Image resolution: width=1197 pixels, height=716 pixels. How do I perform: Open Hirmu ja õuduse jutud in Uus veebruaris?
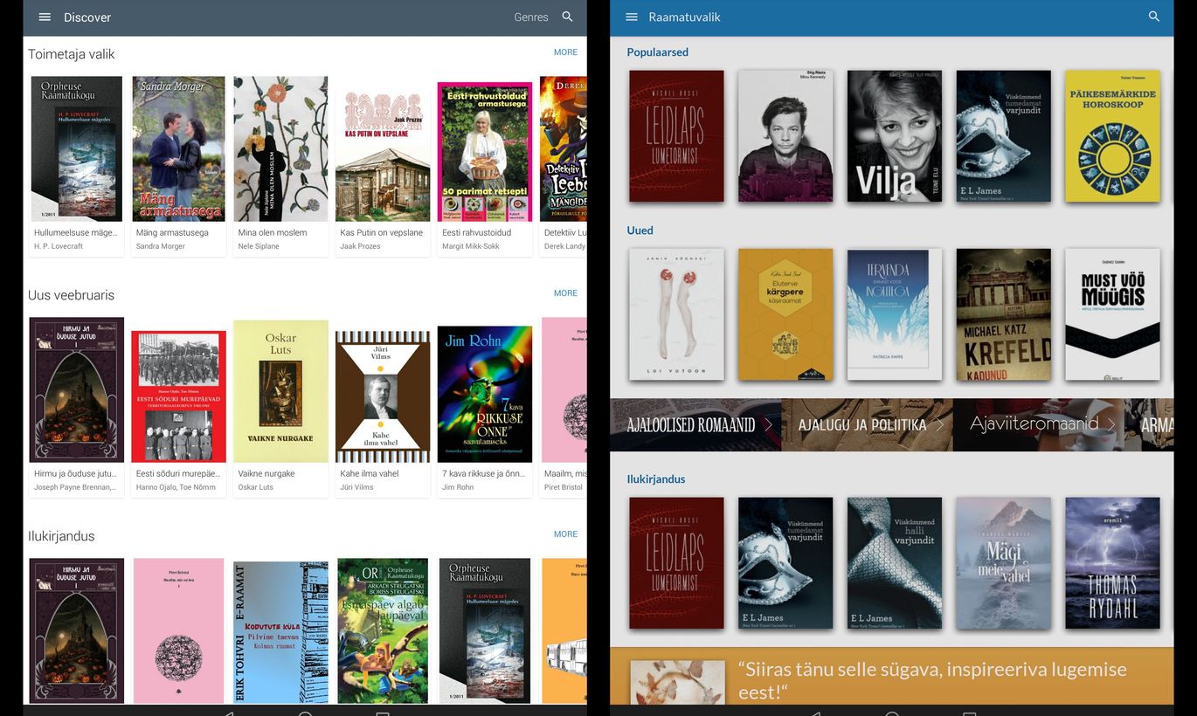click(x=77, y=407)
